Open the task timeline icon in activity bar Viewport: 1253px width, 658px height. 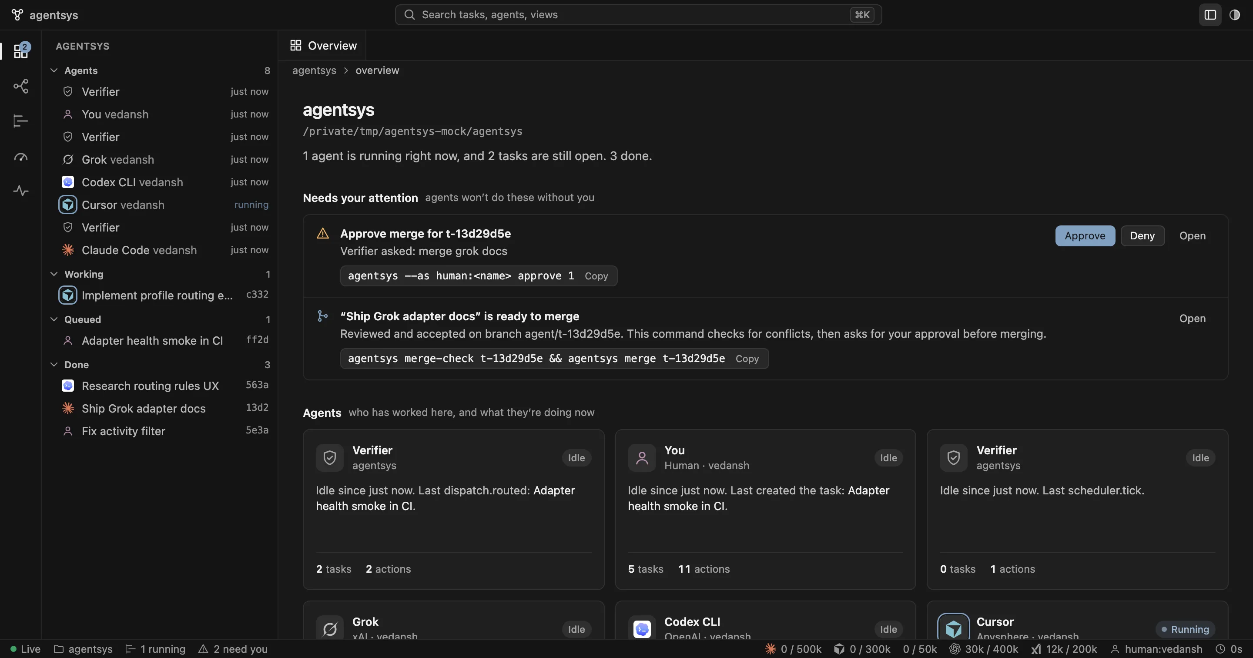[x=20, y=121]
